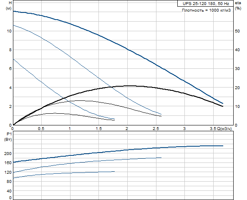Click the 10 tick on head axis
The width and height of the screenshot is (247, 200).
click(x=9, y=31)
